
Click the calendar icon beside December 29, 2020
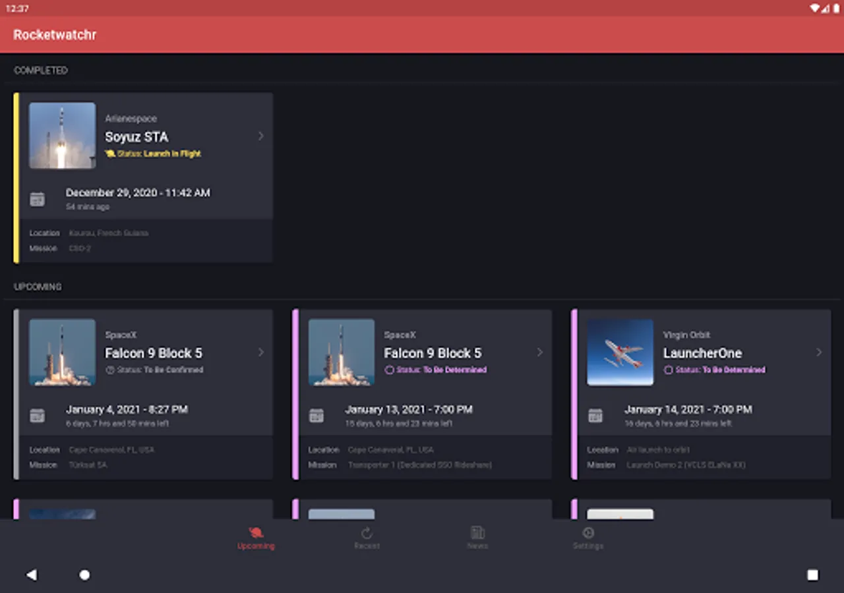tap(38, 199)
